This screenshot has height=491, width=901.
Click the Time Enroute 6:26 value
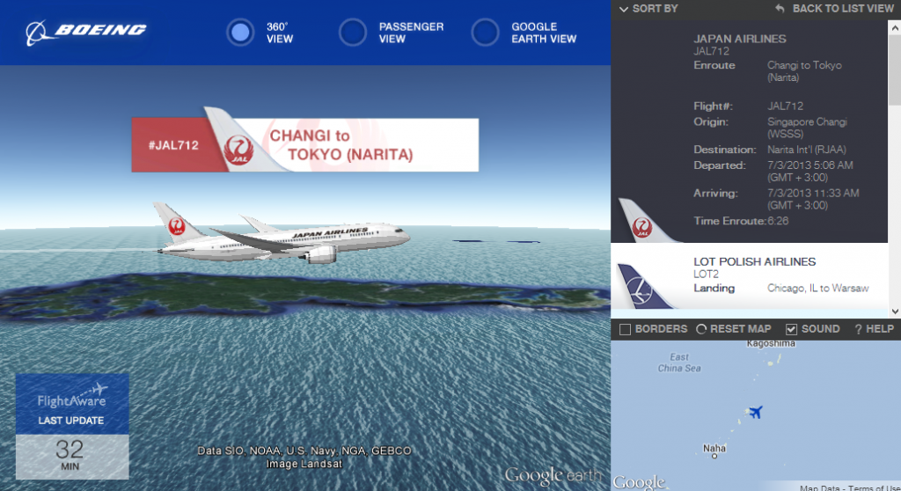(x=778, y=221)
